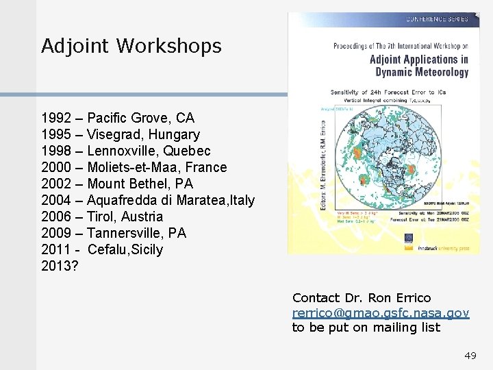The width and height of the screenshot is (493, 370).
Task: Click the '2002 – Mount Bethel, PA' line
Action: point(117,184)
